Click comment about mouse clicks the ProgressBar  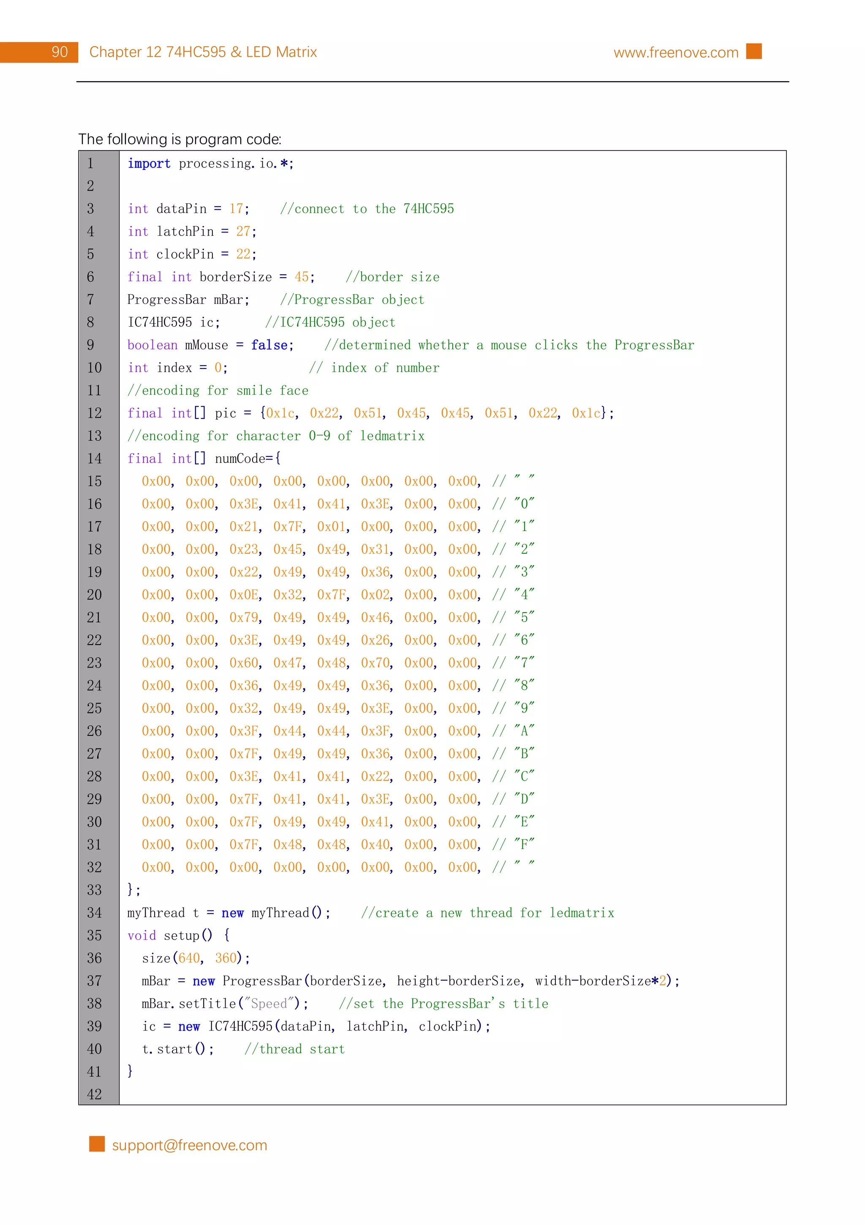[509, 345]
